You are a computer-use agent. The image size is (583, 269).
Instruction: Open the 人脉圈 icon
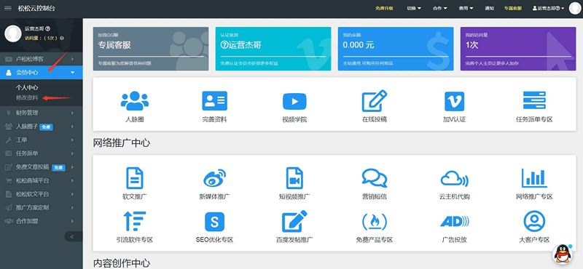coord(135,101)
